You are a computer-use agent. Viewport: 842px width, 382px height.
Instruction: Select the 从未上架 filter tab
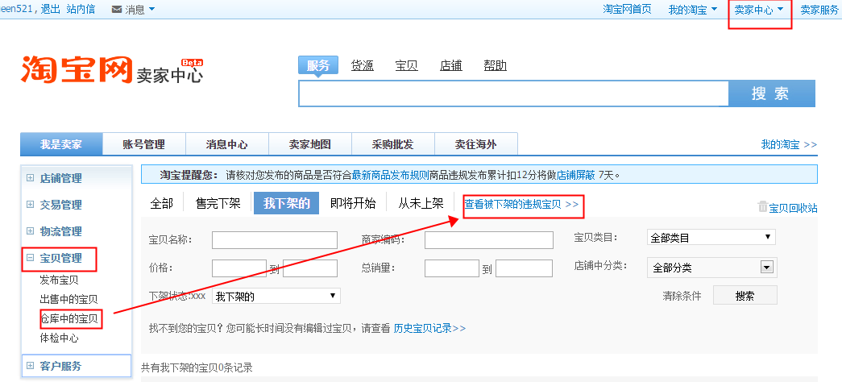coord(421,204)
